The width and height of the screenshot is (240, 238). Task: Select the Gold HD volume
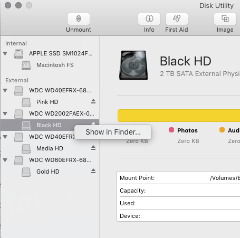pyautogui.click(x=50, y=172)
